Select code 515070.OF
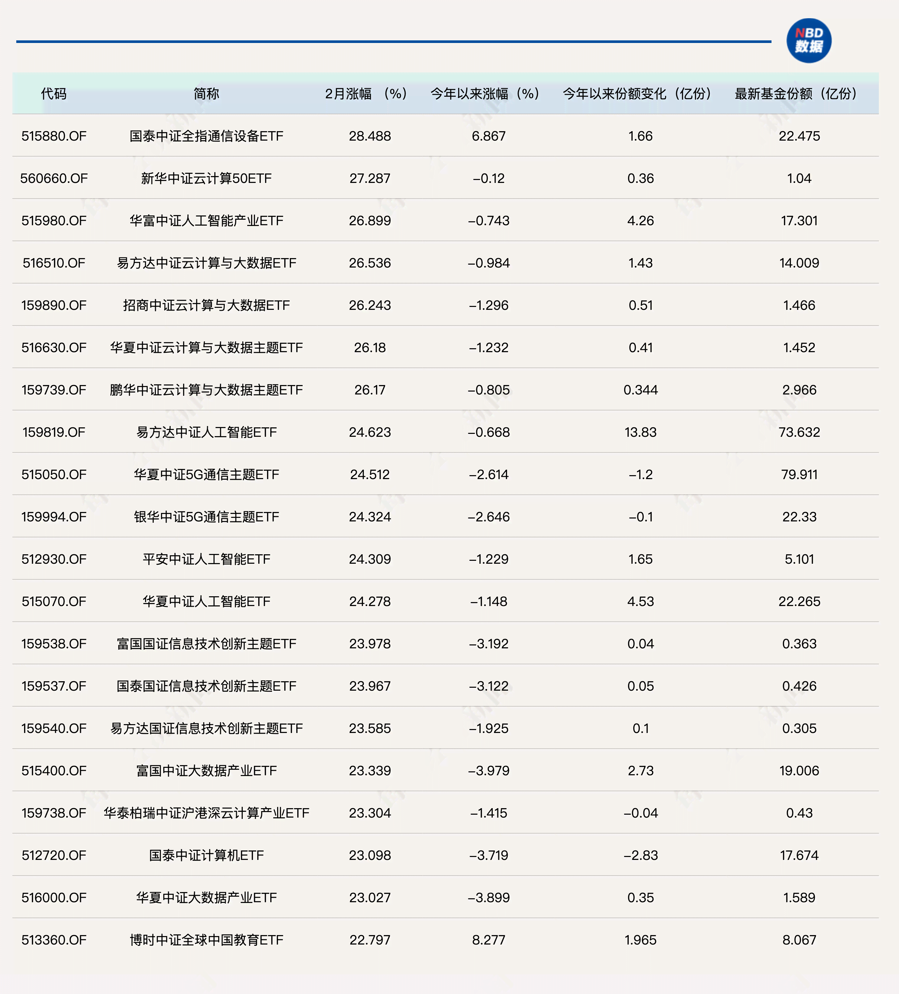 click(x=54, y=601)
